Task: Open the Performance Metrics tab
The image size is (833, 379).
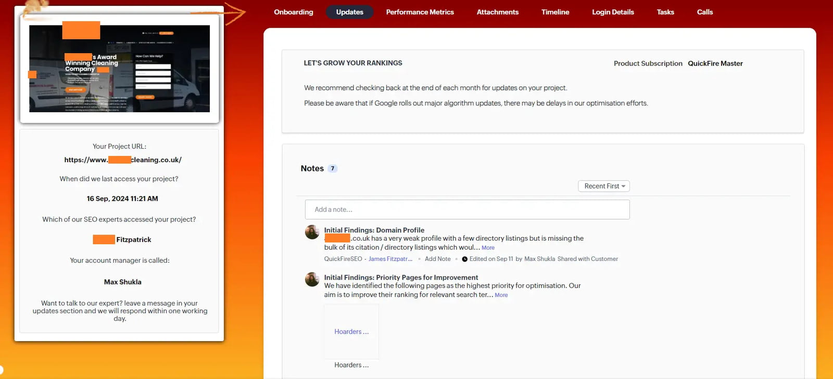Action: [x=420, y=12]
